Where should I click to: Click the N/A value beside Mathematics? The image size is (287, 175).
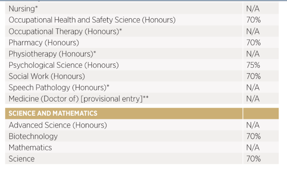coord(253,147)
